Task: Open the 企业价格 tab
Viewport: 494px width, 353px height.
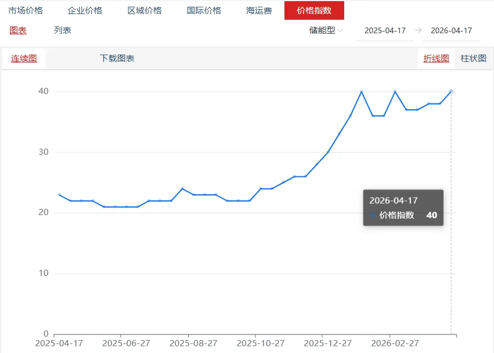Action: coord(86,10)
